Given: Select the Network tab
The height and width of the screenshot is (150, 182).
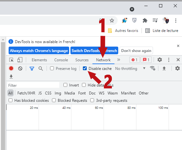Looking at the screenshot, I should click(103, 60).
